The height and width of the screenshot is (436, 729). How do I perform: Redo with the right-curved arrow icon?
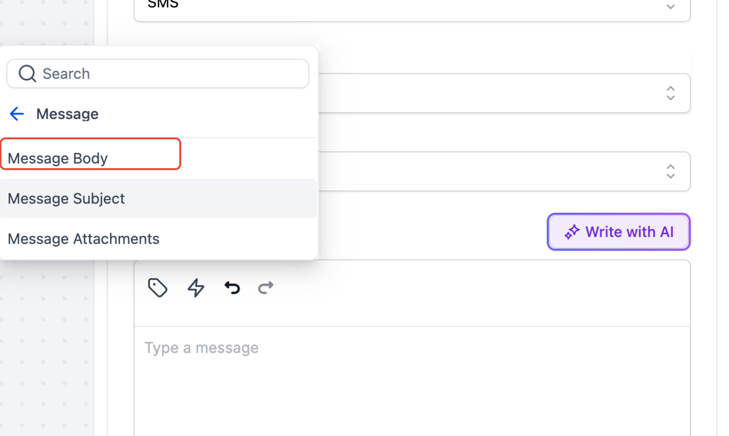[x=266, y=287]
